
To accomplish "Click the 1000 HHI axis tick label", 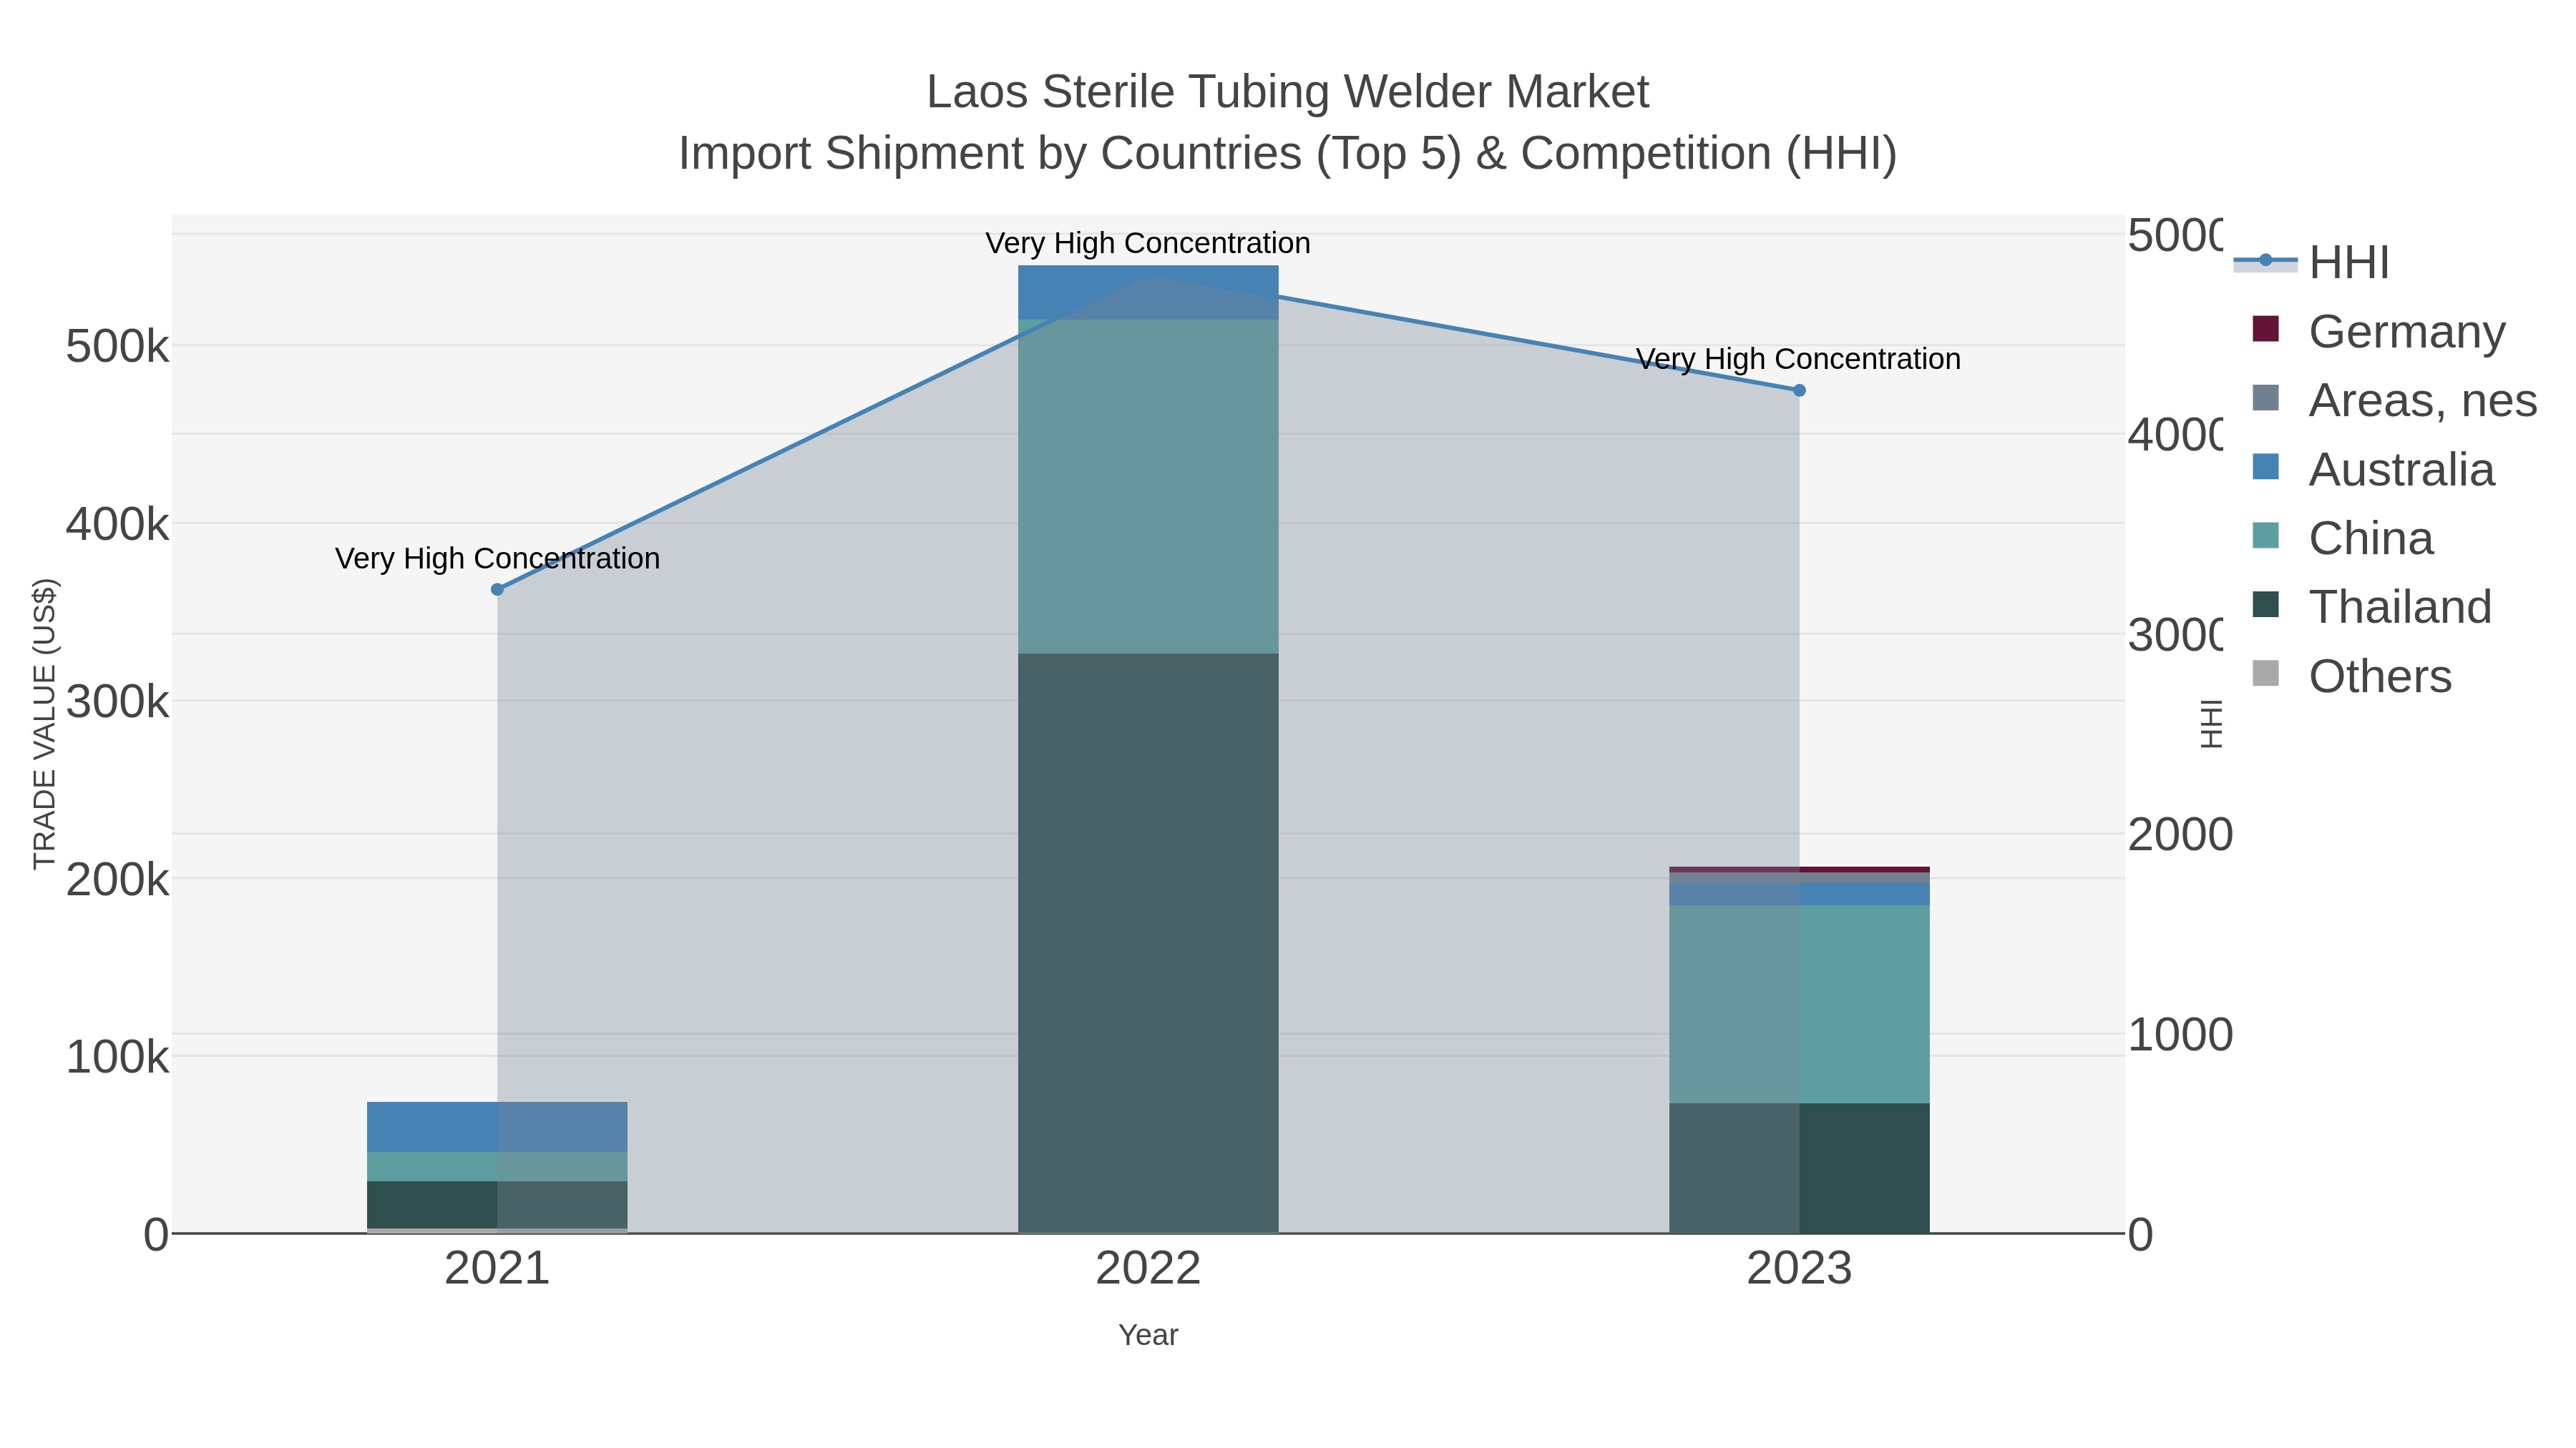I will (2180, 1034).
